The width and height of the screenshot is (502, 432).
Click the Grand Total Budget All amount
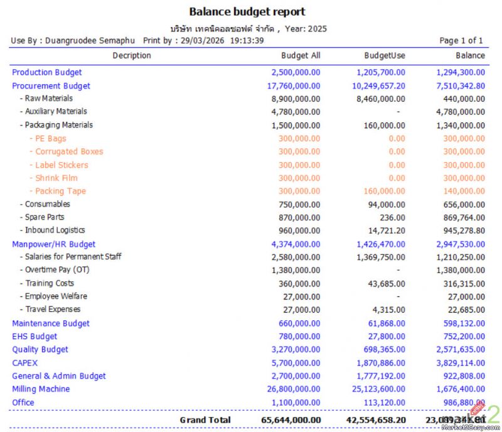point(291,419)
